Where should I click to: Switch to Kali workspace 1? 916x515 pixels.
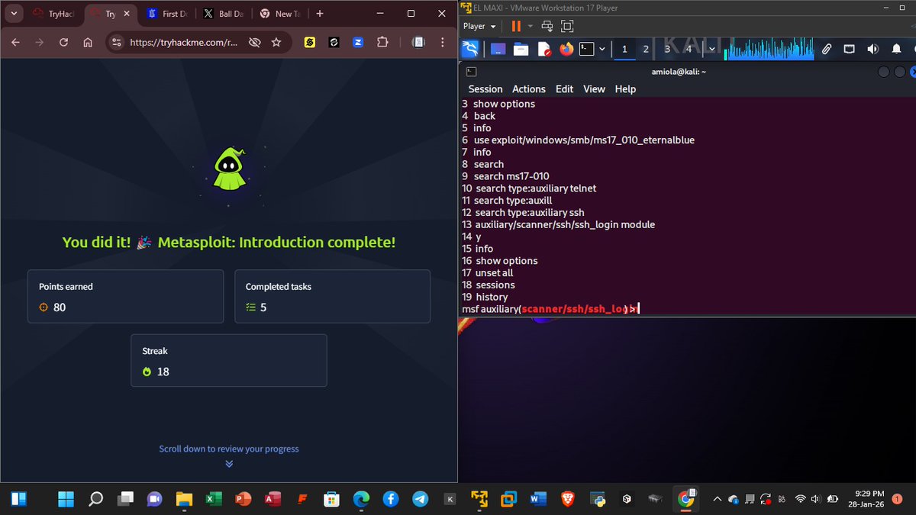(x=624, y=49)
